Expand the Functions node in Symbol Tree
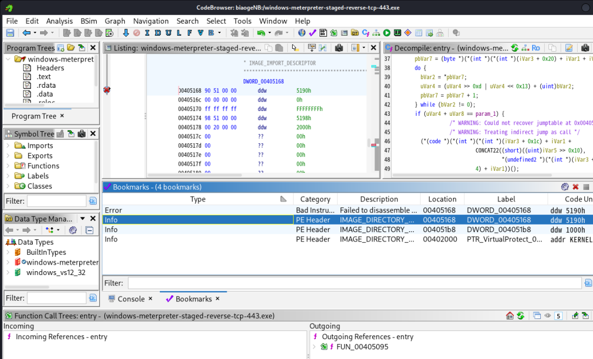Viewport: 593px width, 359px height. point(8,166)
